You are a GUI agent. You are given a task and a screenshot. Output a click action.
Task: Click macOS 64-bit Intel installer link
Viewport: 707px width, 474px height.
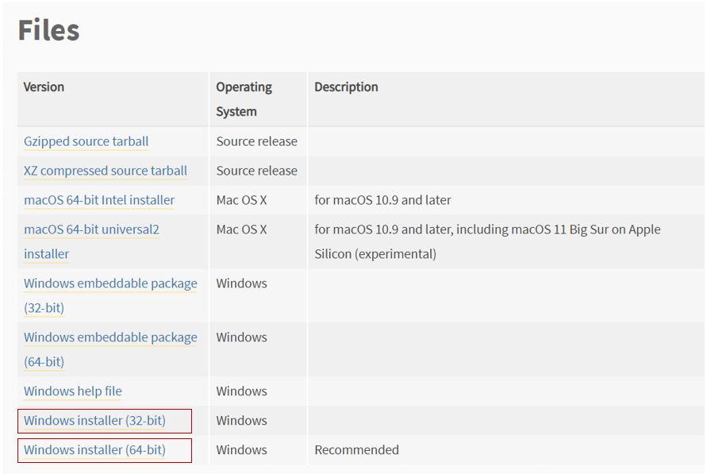click(x=99, y=200)
